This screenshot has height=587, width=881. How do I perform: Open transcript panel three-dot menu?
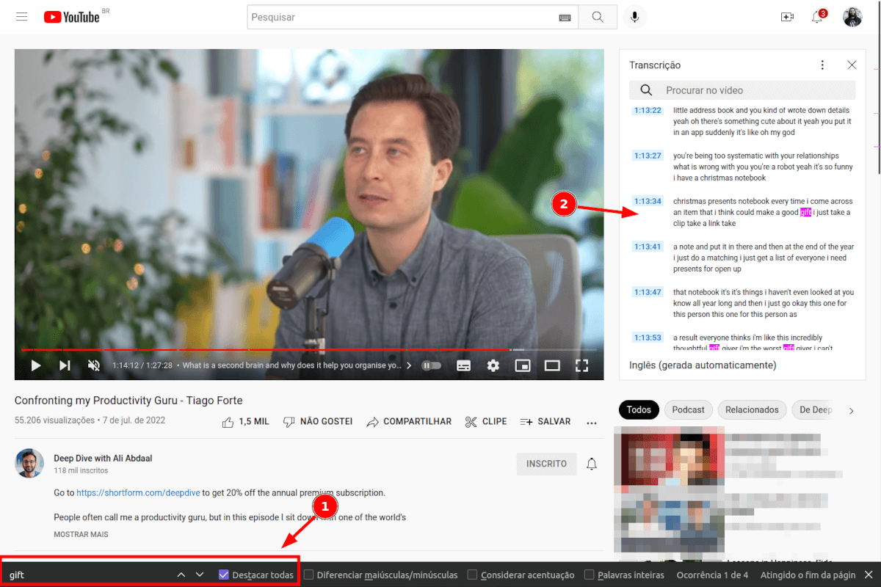coord(823,65)
